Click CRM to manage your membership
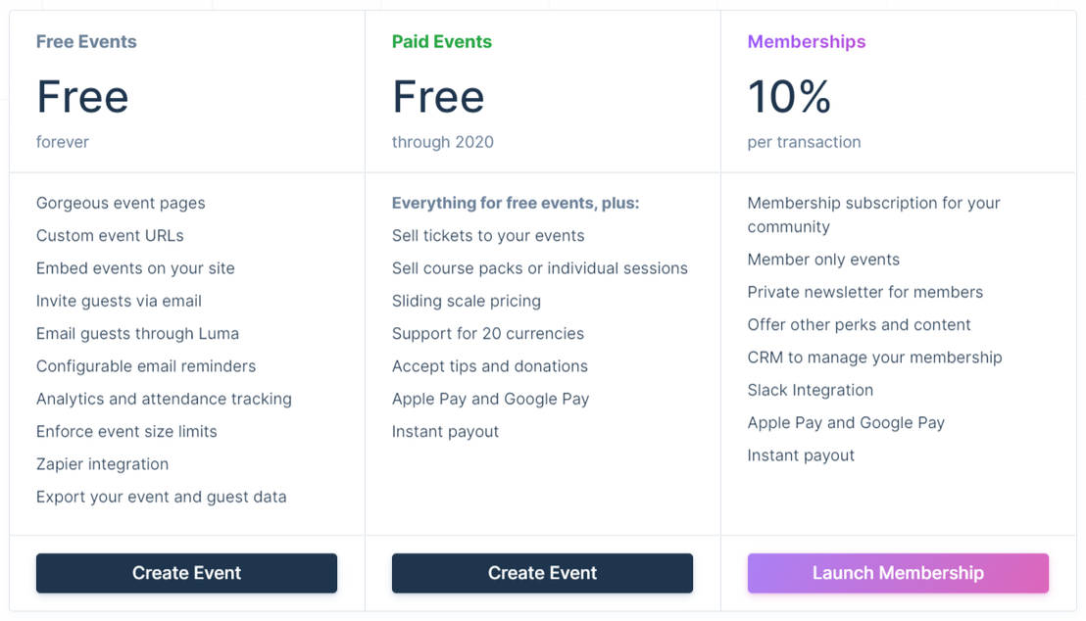 point(875,357)
